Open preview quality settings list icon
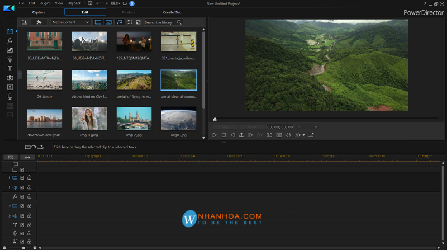 (279, 135)
